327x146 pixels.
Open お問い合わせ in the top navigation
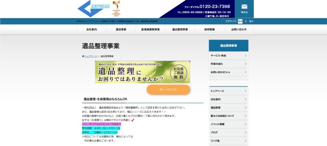click(x=239, y=30)
